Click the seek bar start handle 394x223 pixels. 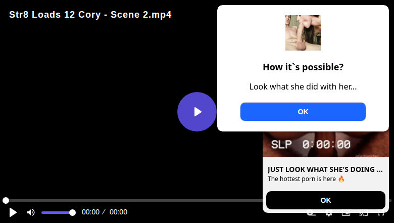tap(6, 201)
